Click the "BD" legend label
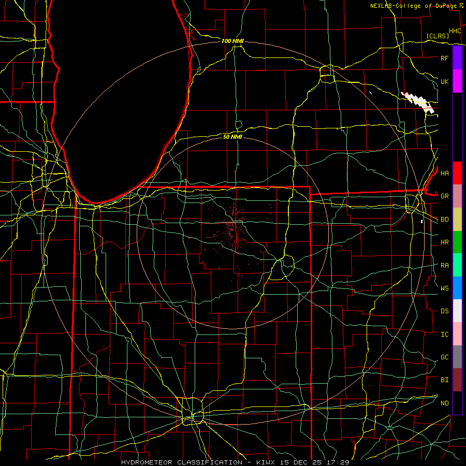Viewport: 466px width, 466px height. (x=444, y=220)
